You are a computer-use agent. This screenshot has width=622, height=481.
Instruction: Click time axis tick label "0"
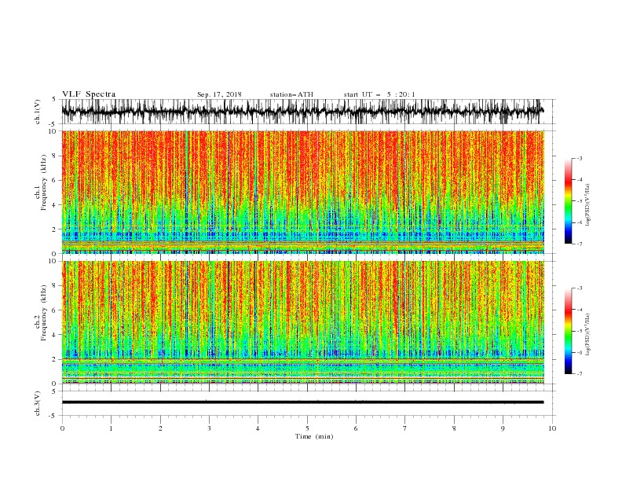[x=62, y=428]
